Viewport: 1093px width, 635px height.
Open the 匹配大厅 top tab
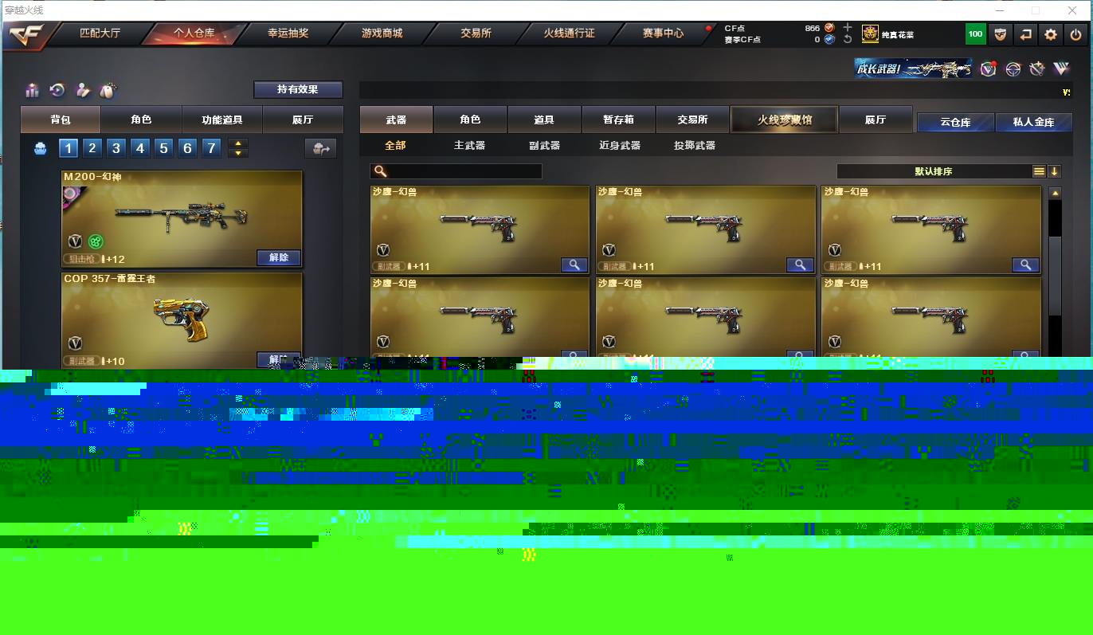pos(100,33)
